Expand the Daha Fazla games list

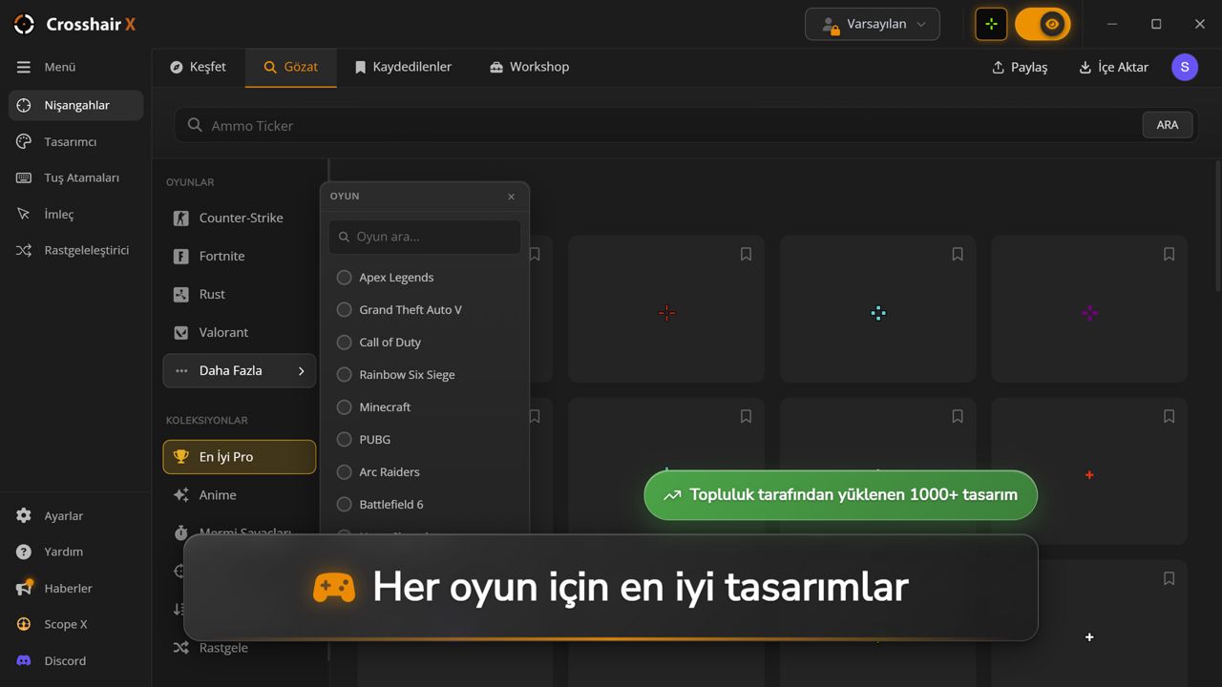(x=240, y=370)
